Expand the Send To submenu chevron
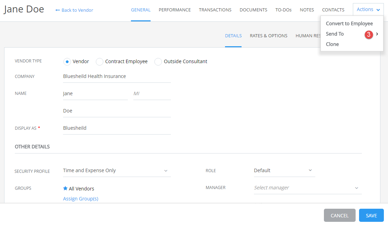Screen dimensions: 388x227 pyautogui.click(x=377, y=34)
